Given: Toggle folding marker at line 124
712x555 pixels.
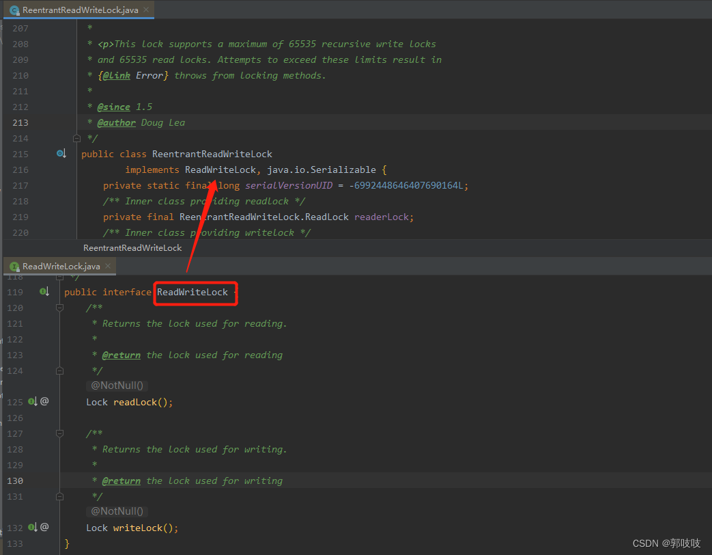Looking at the screenshot, I should point(59,370).
